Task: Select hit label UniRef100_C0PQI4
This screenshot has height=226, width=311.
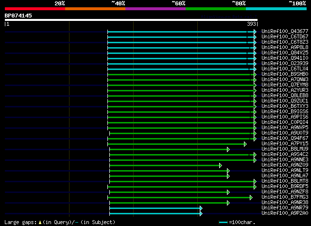Action: click(x=285, y=122)
